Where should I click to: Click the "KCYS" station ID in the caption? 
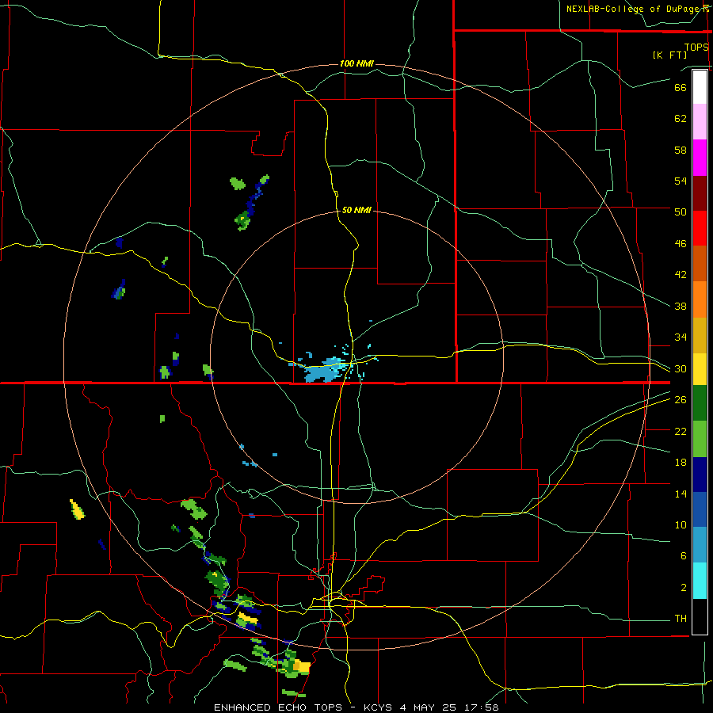tap(379, 707)
